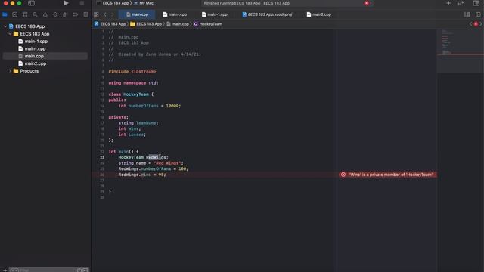Switch to the main.cpp editor tab
Image resolution: width=484 pixels, height=272 pixels.
[x=137, y=14]
